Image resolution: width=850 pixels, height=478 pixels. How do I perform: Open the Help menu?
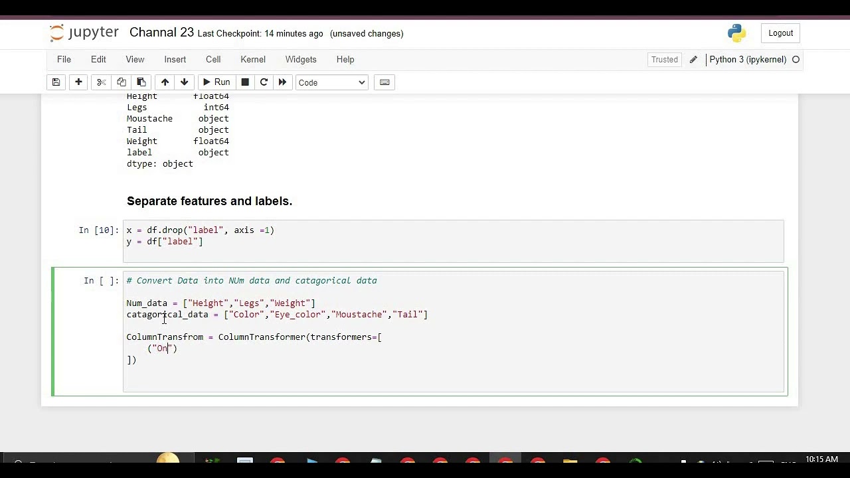pyautogui.click(x=345, y=60)
